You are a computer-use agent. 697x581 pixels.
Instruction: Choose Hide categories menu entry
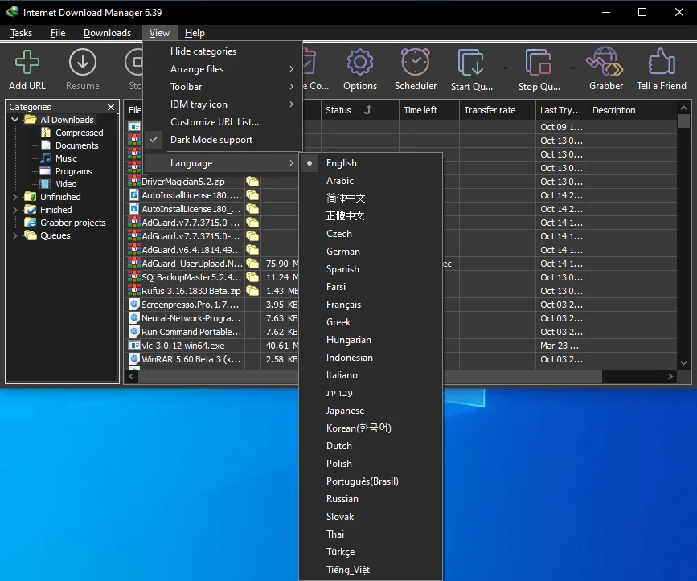point(222,51)
